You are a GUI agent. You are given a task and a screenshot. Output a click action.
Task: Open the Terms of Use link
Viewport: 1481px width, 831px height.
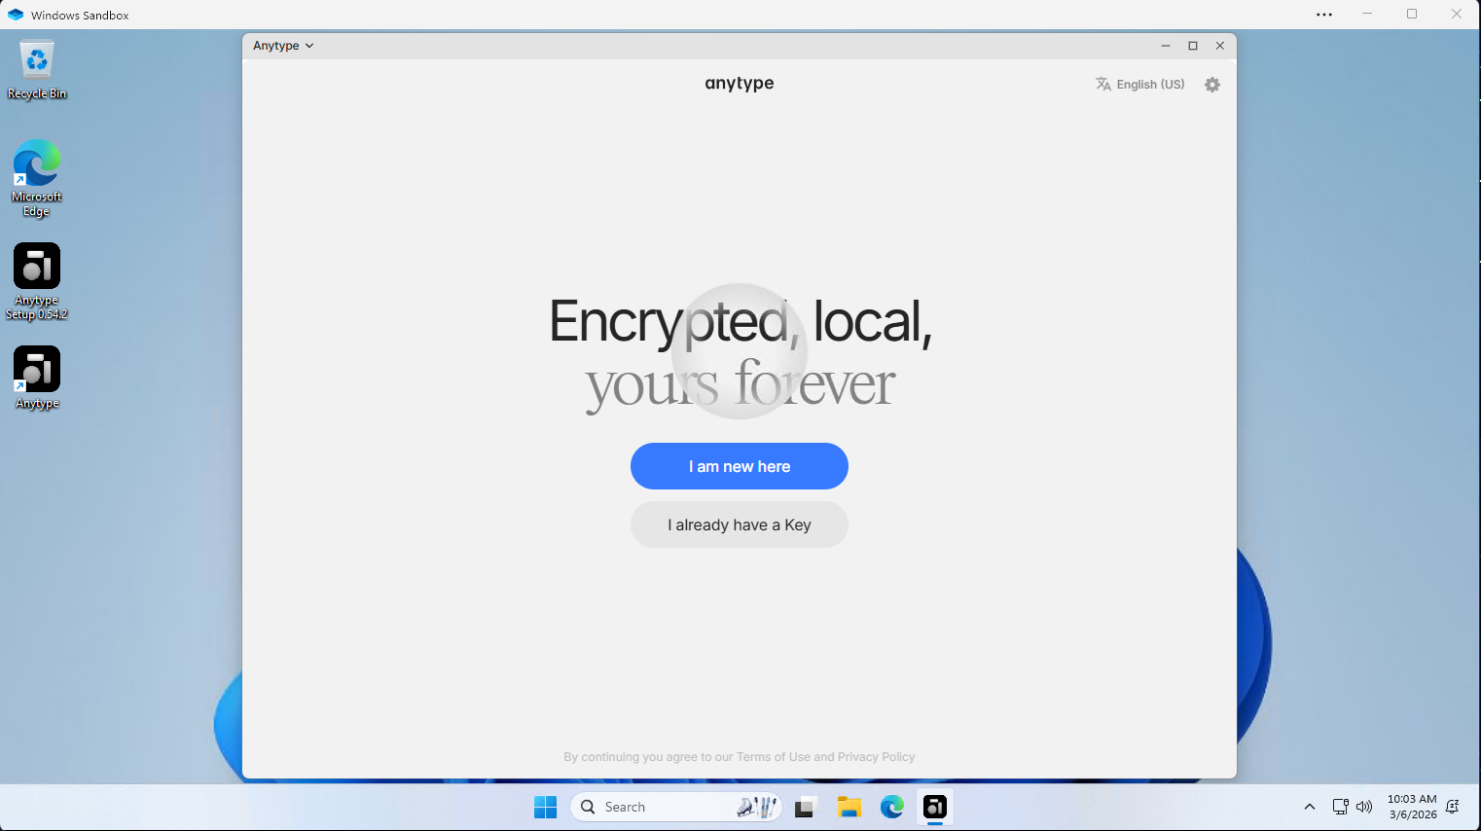coord(774,757)
